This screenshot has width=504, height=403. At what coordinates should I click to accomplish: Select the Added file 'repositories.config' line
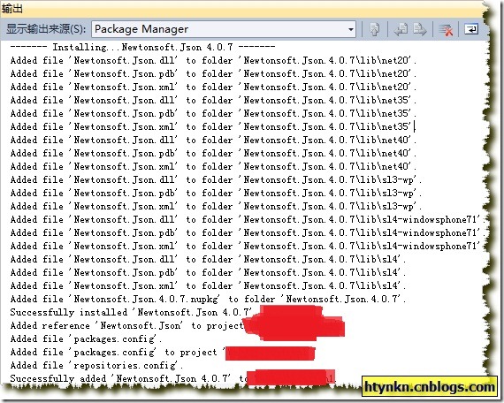[x=96, y=365]
